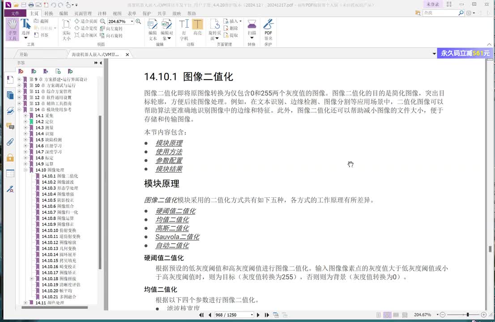This screenshot has width=495, height=322.
Task: Click the Print icon in quick access toolbar
Action: pos(31,5)
